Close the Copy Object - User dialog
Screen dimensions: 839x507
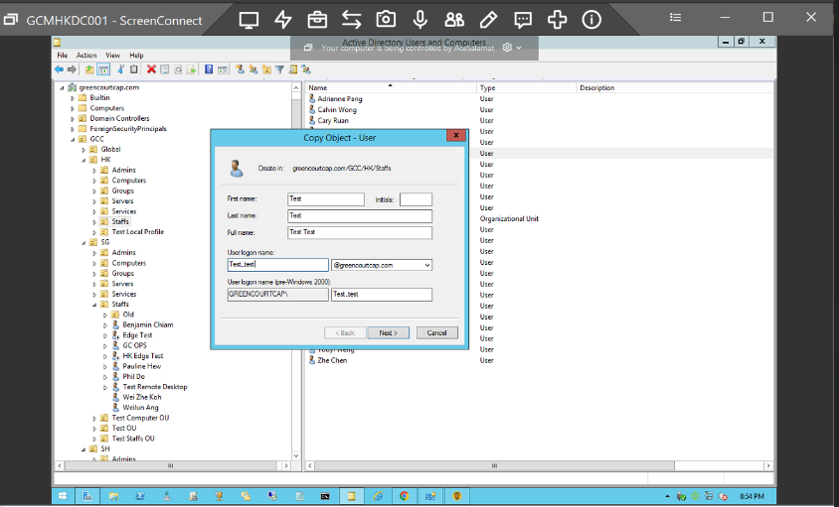(x=456, y=136)
